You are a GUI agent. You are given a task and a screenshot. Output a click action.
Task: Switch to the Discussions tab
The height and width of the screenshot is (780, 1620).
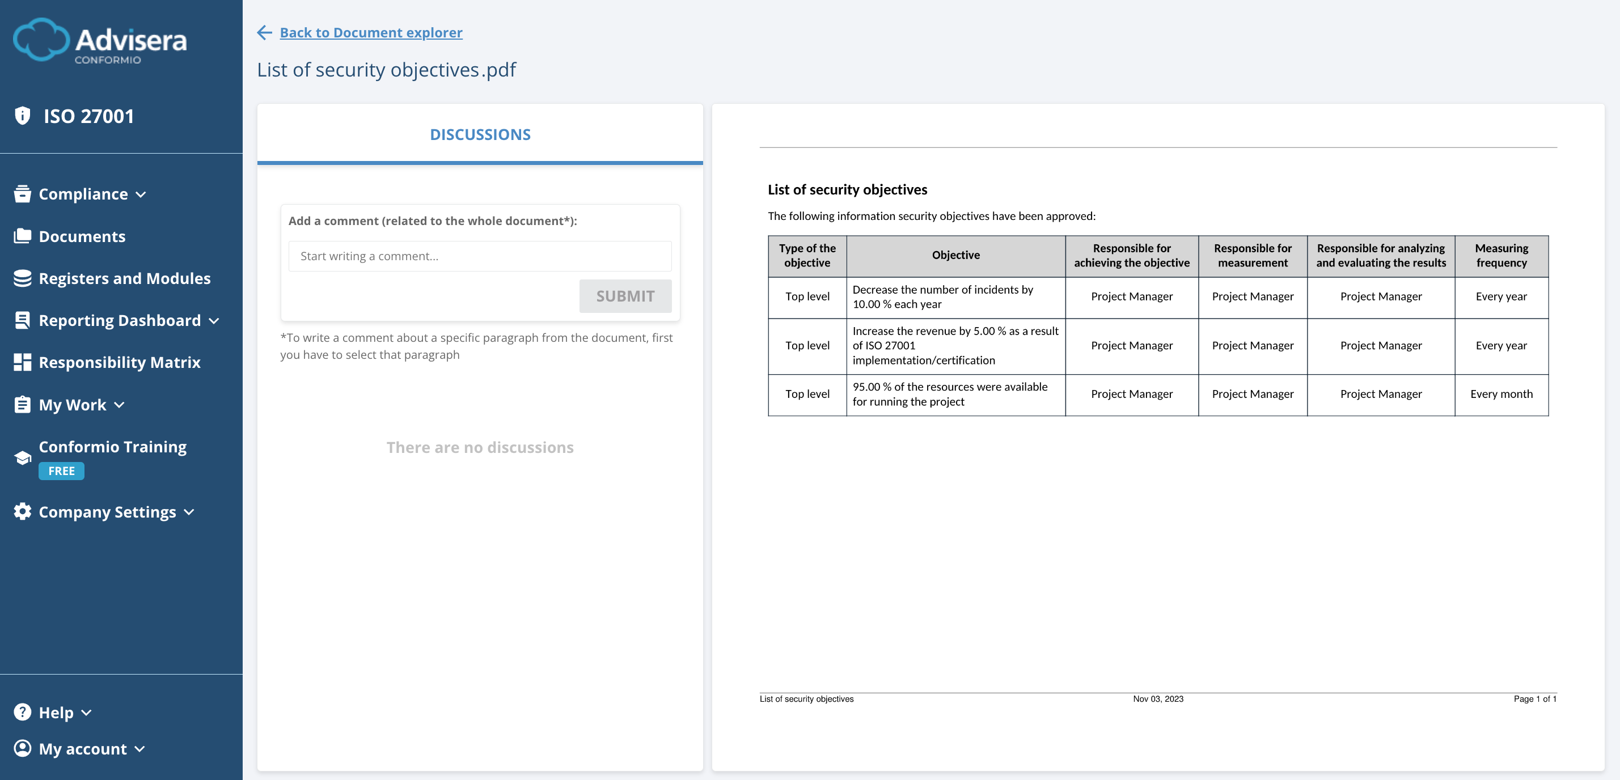tap(480, 134)
